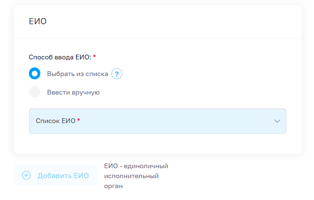Open the Список ЕИО combo box field
Image resolution: width=314 pixels, height=200 pixels.
pos(157,121)
